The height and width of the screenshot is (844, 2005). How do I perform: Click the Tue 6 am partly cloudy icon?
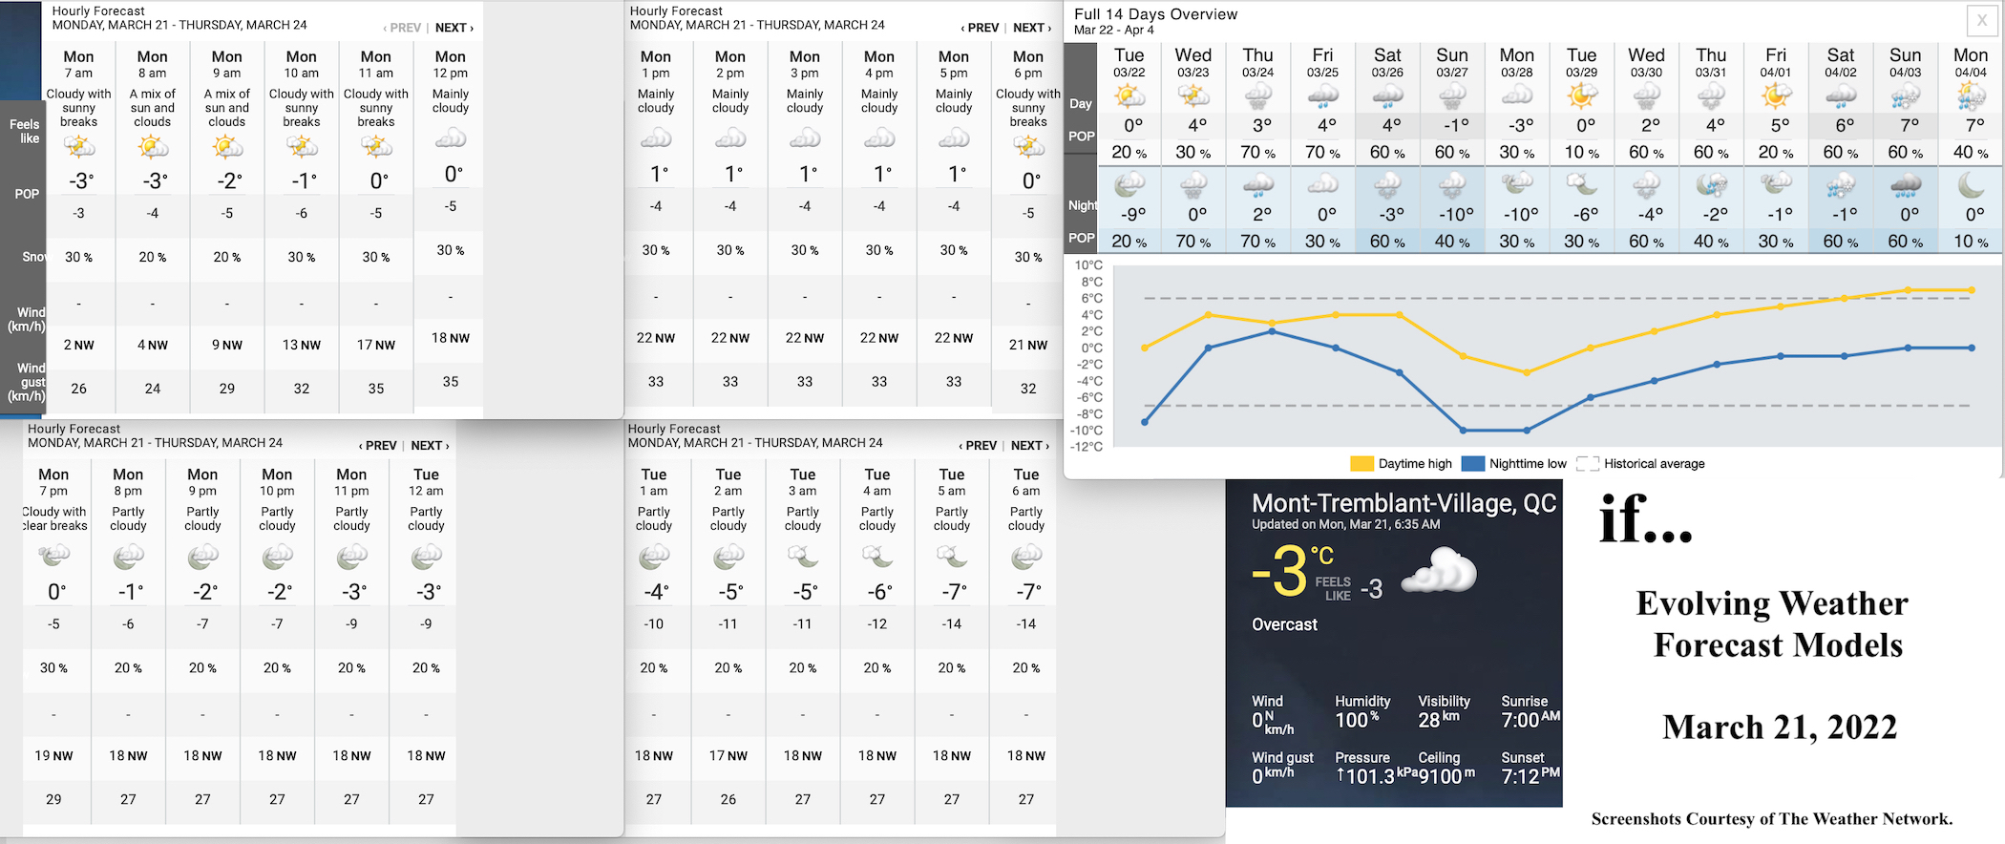click(1026, 556)
